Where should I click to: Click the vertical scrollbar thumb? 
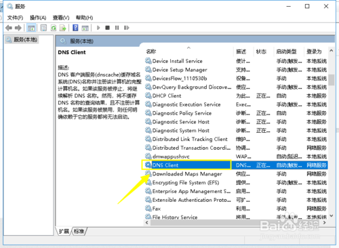pyautogui.click(x=332, y=80)
